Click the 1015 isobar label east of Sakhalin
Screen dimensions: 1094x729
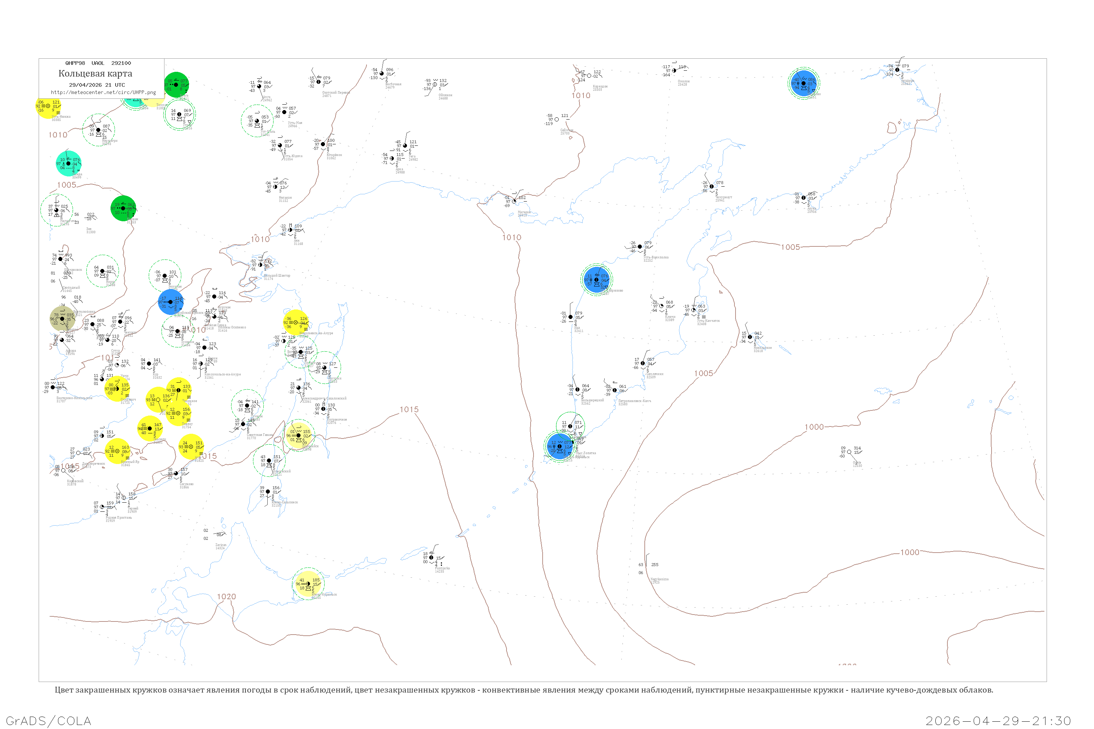tap(409, 410)
